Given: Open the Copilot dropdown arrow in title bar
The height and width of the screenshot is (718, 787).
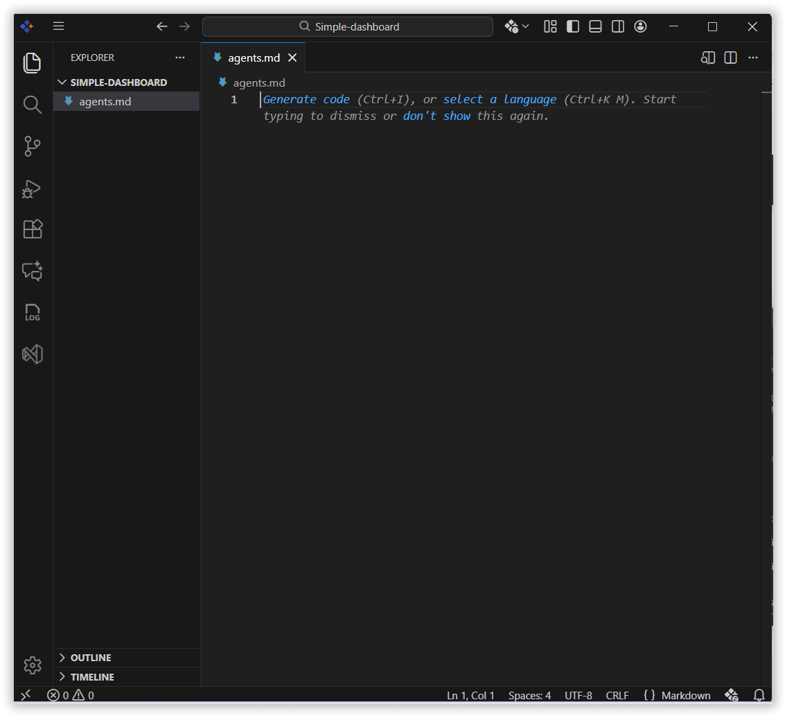Looking at the screenshot, I should pyautogui.click(x=526, y=26).
